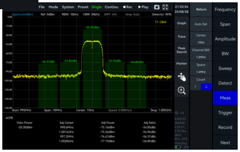The width and height of the screenshot is (240, 152).
Task: Click the RFU 59°C temperature status
Action: (181, 139)
